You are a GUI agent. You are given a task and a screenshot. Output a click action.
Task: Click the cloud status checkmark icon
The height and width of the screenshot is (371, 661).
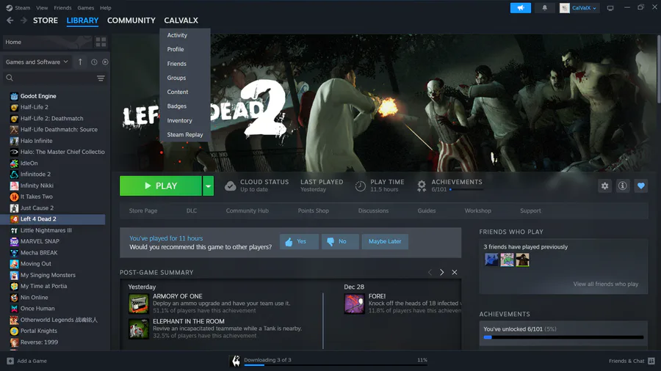click(230, 186)
